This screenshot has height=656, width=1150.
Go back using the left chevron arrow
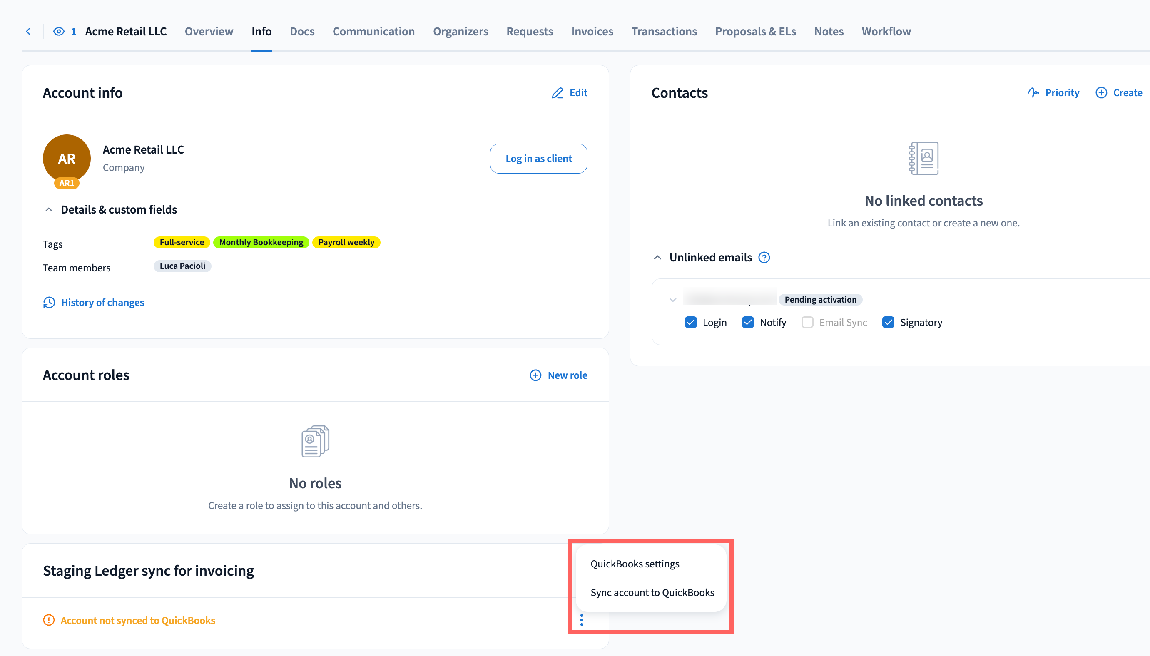coord(28,31)
